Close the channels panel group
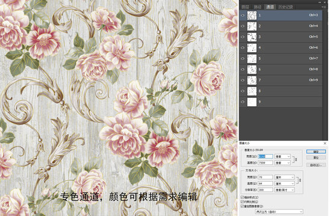 [x=325, y=2]
